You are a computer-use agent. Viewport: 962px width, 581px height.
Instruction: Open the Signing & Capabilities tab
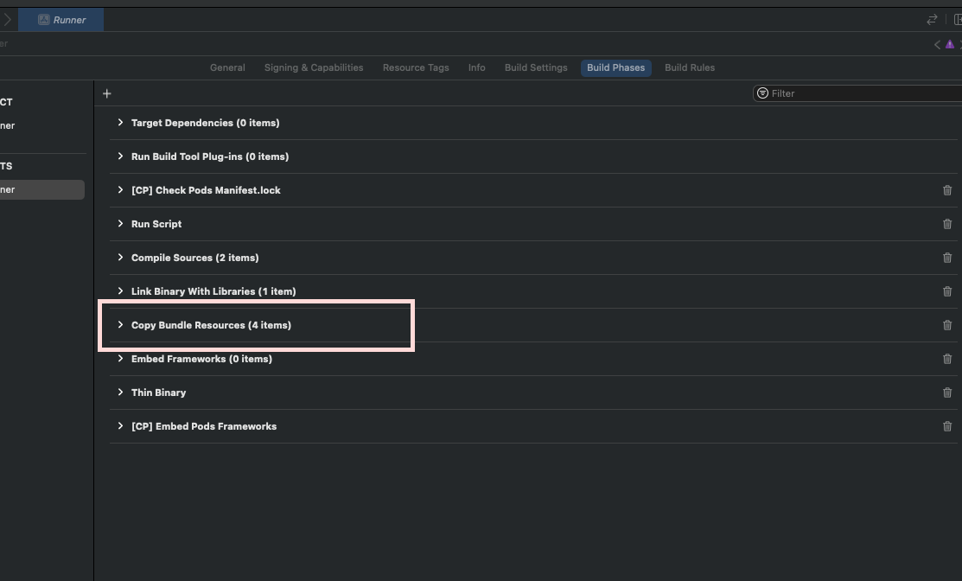313,67
